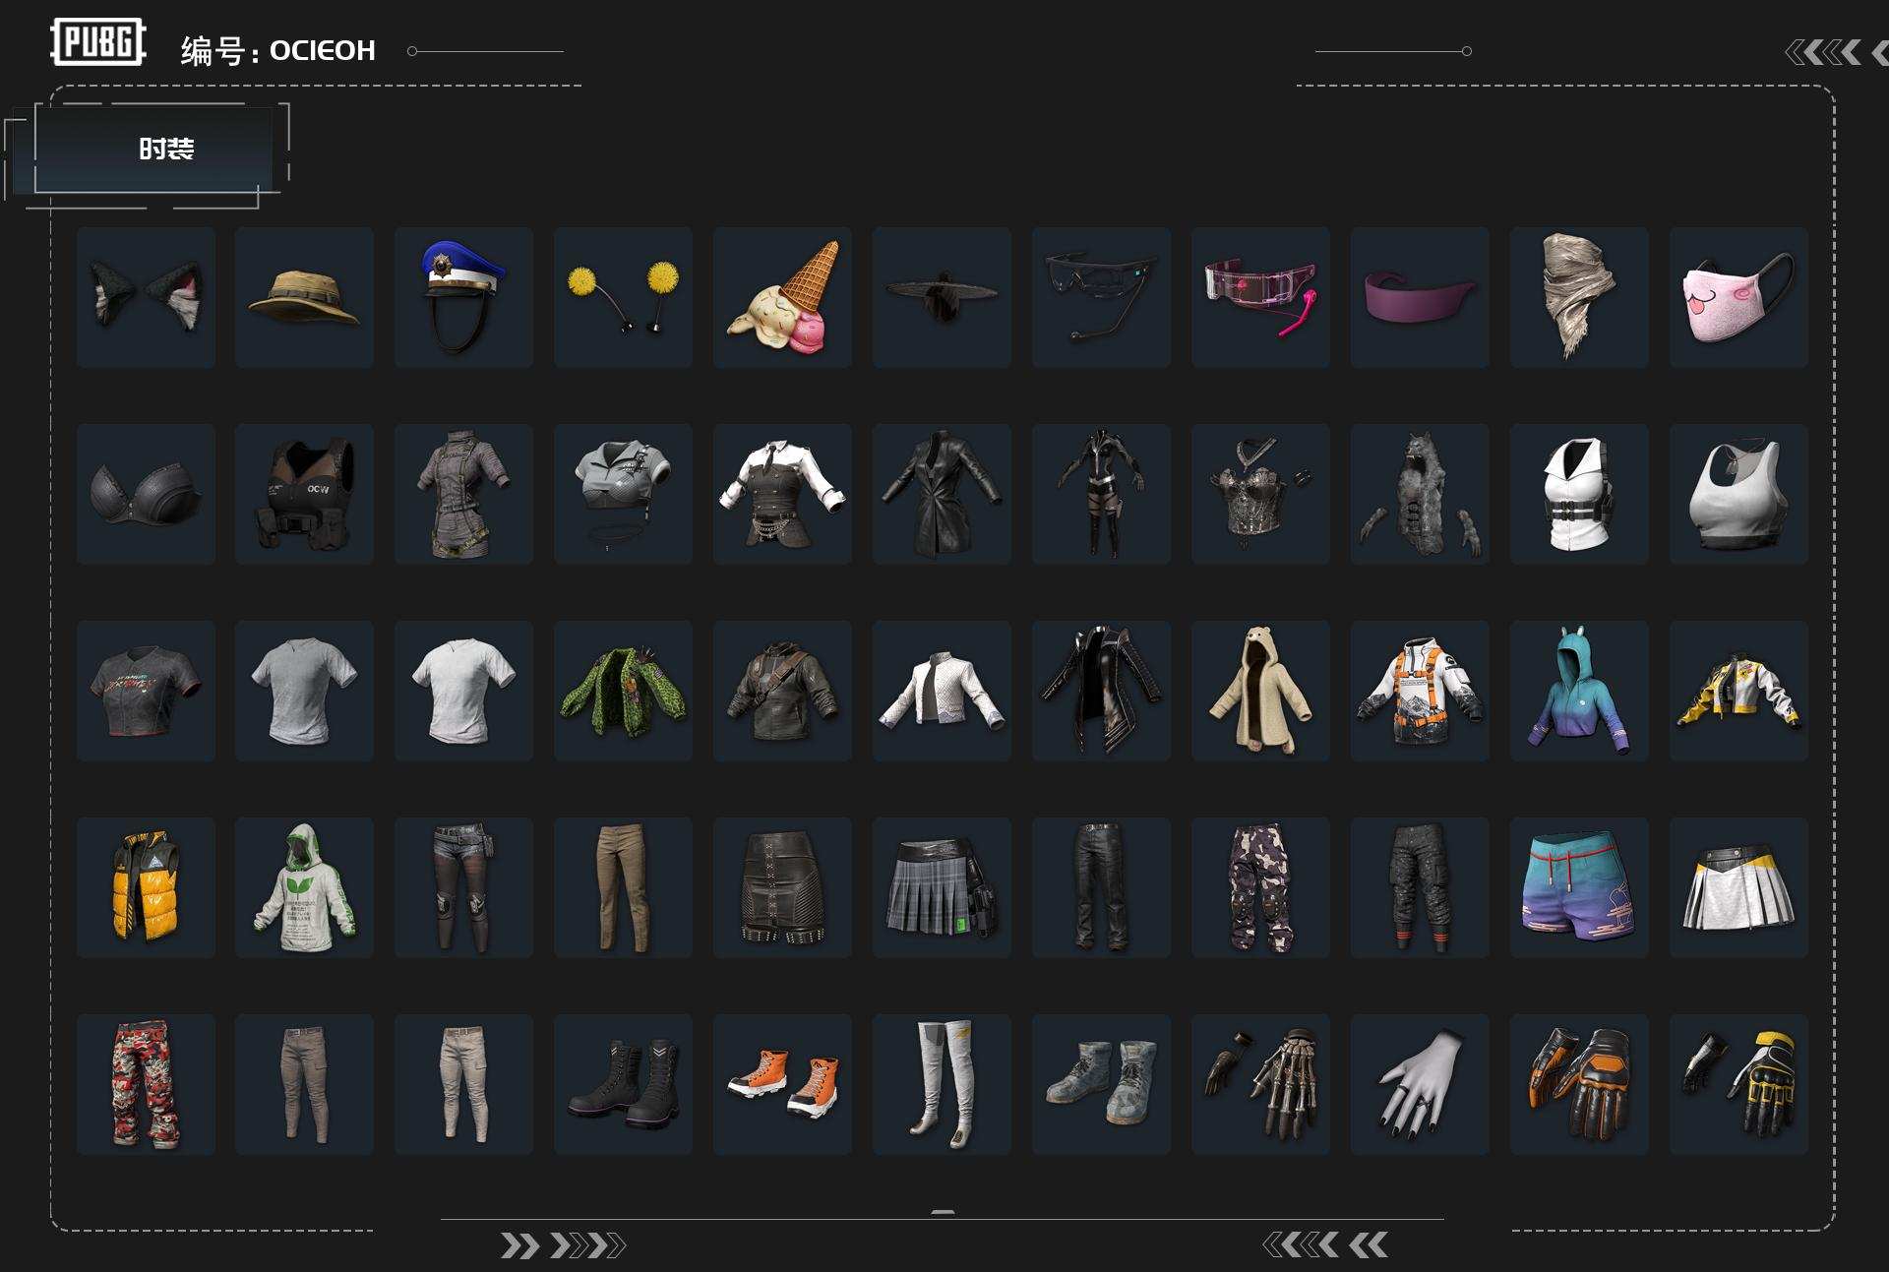Pick the black glasses with headset mic
The width and height of the screenshot is (1889, 1272).
[1101, 297]
